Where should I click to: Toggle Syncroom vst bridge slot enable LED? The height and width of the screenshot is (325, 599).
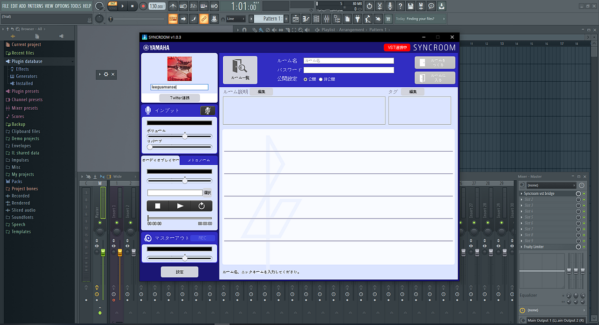[584, 194]
